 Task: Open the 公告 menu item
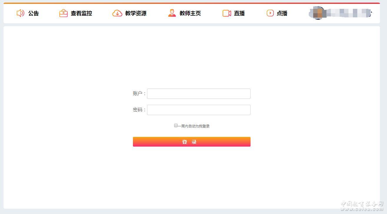pos(34,13)
